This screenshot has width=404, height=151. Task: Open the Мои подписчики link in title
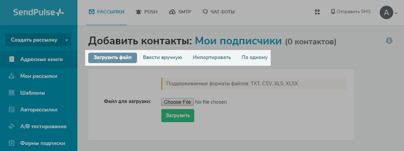[x=238, y=41]
